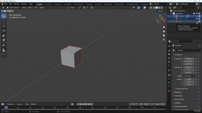Toggle X-ray mode

tap(151, 8)
